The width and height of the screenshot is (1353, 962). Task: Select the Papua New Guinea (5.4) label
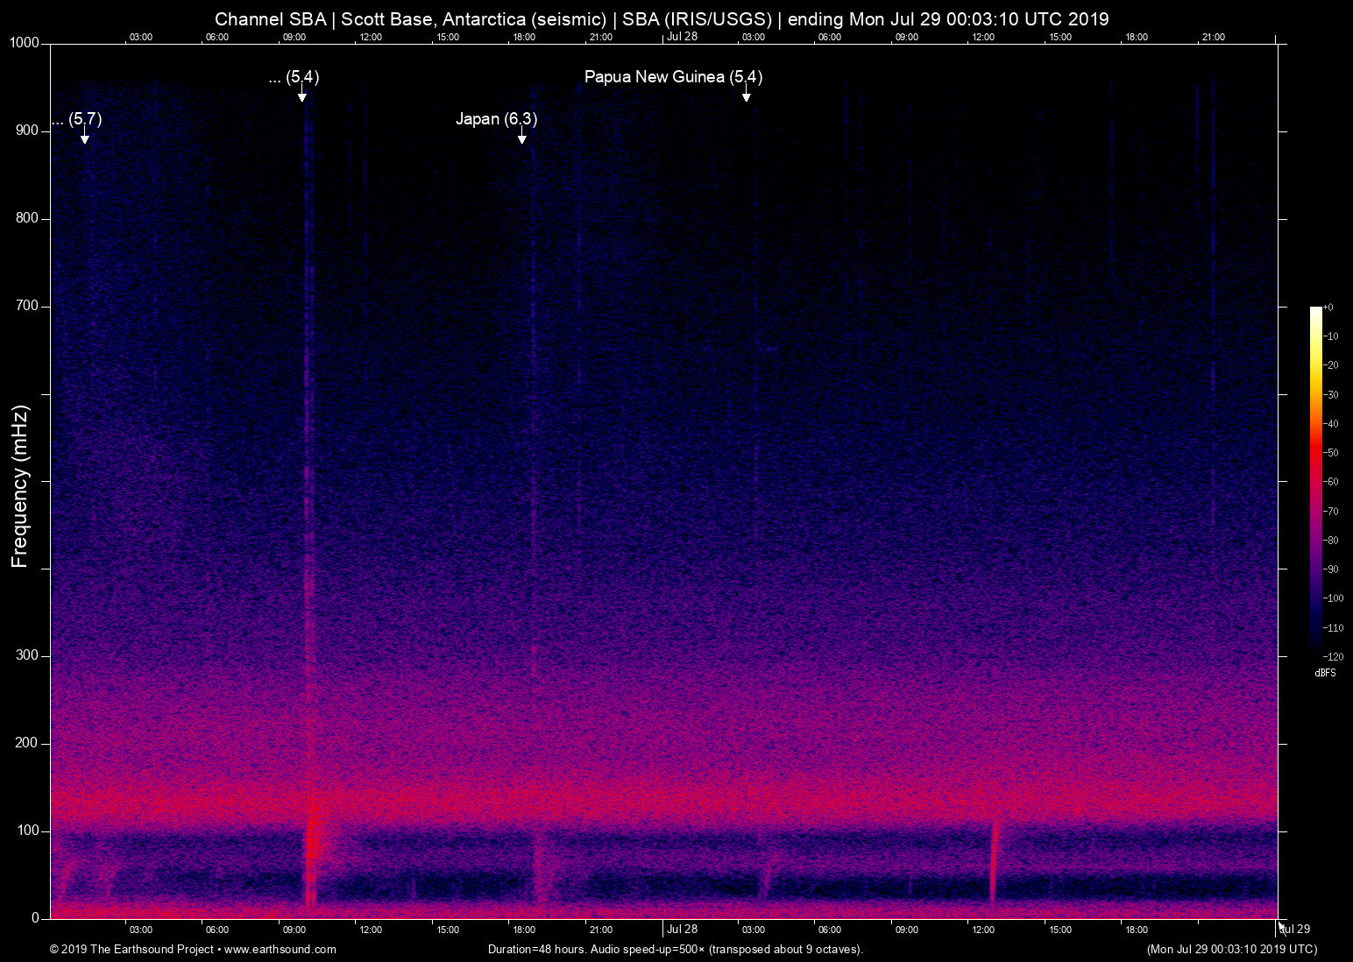673,77
